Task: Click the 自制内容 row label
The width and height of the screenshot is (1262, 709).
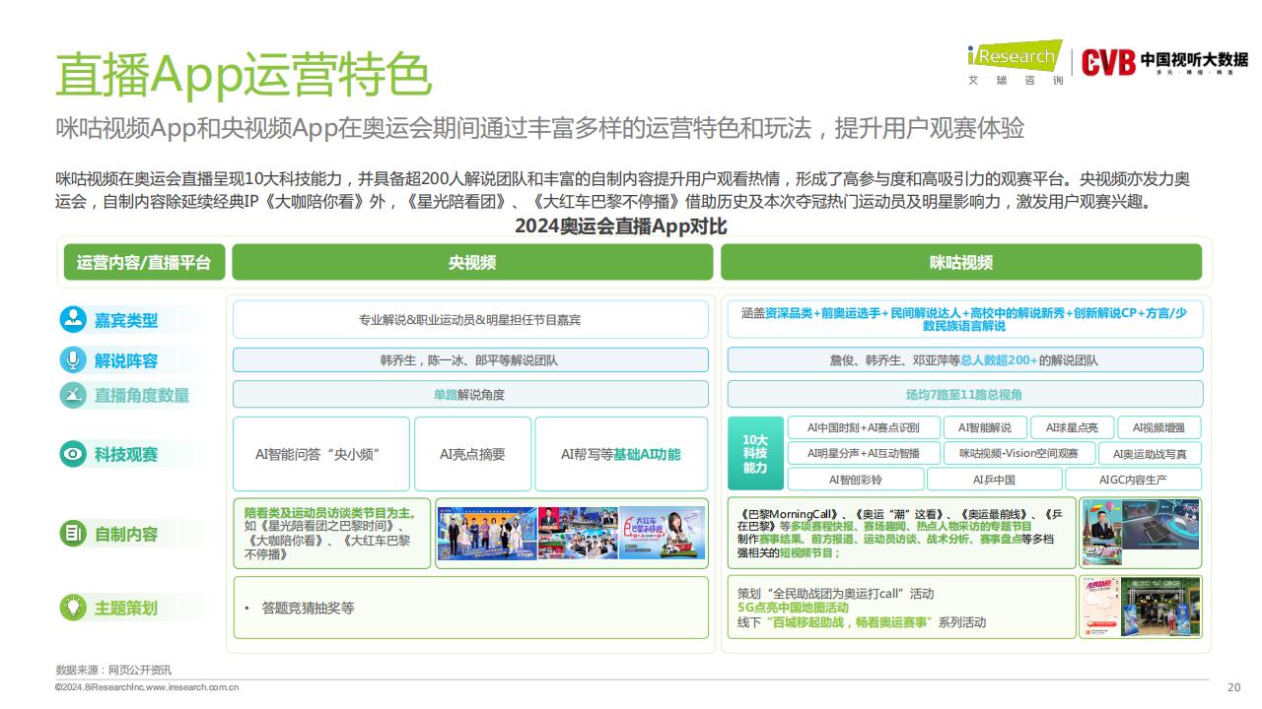Action: [x=126, y=534]
